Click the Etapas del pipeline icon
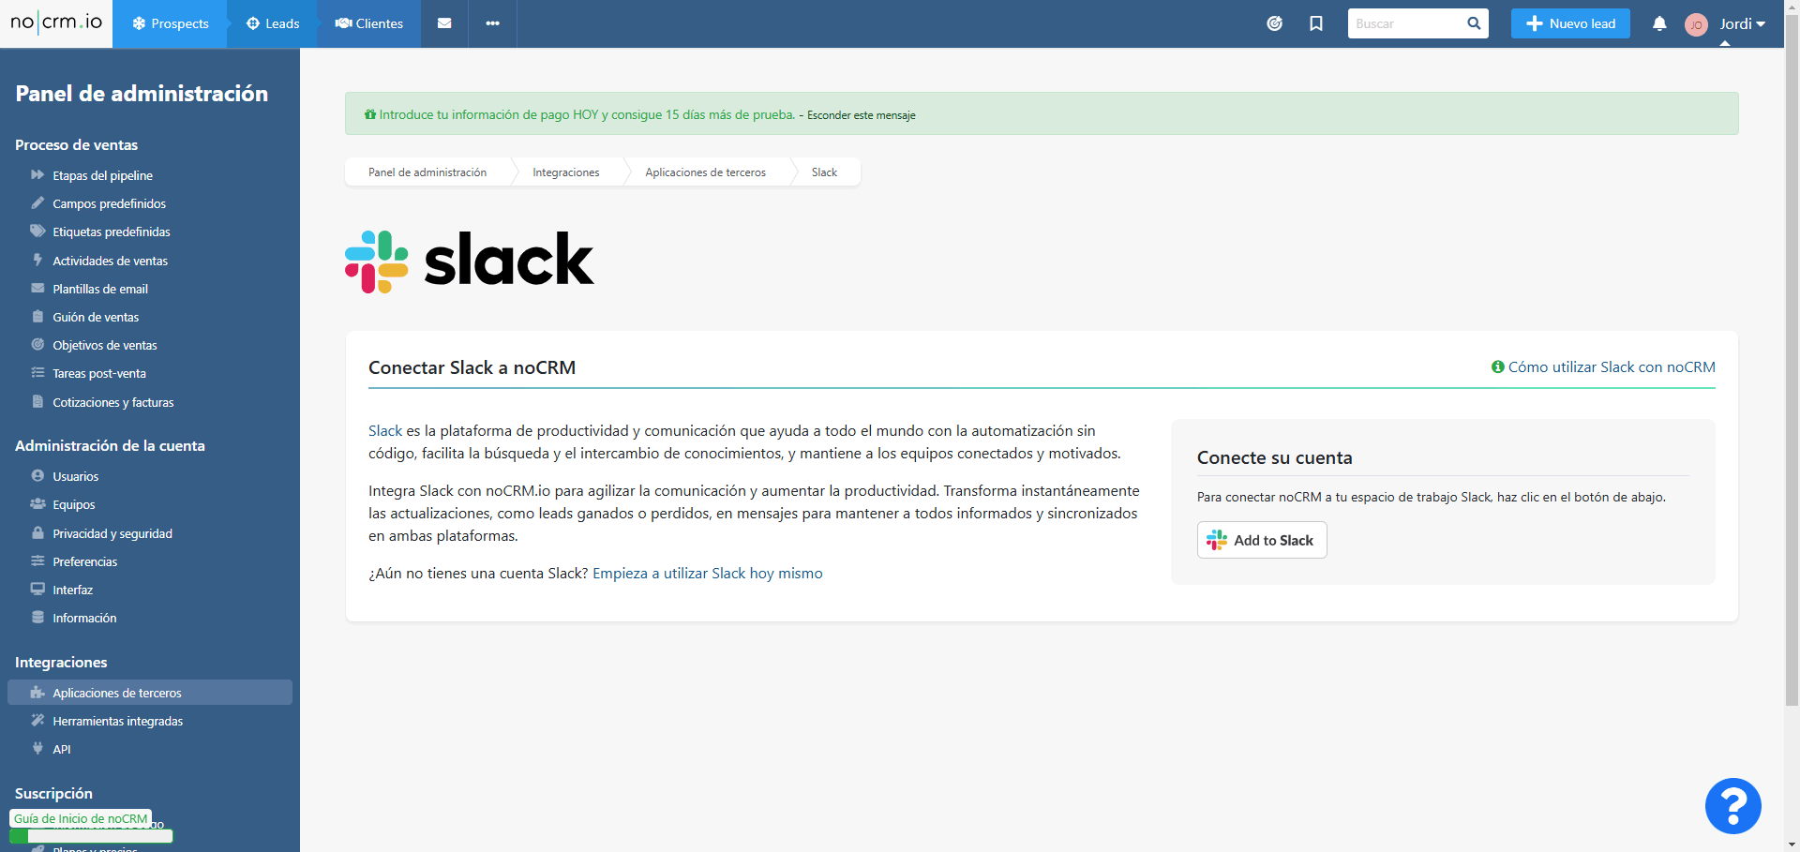The width and height of the screenshot is (1800, 852). pyautogui.click(x=37, y=175)
